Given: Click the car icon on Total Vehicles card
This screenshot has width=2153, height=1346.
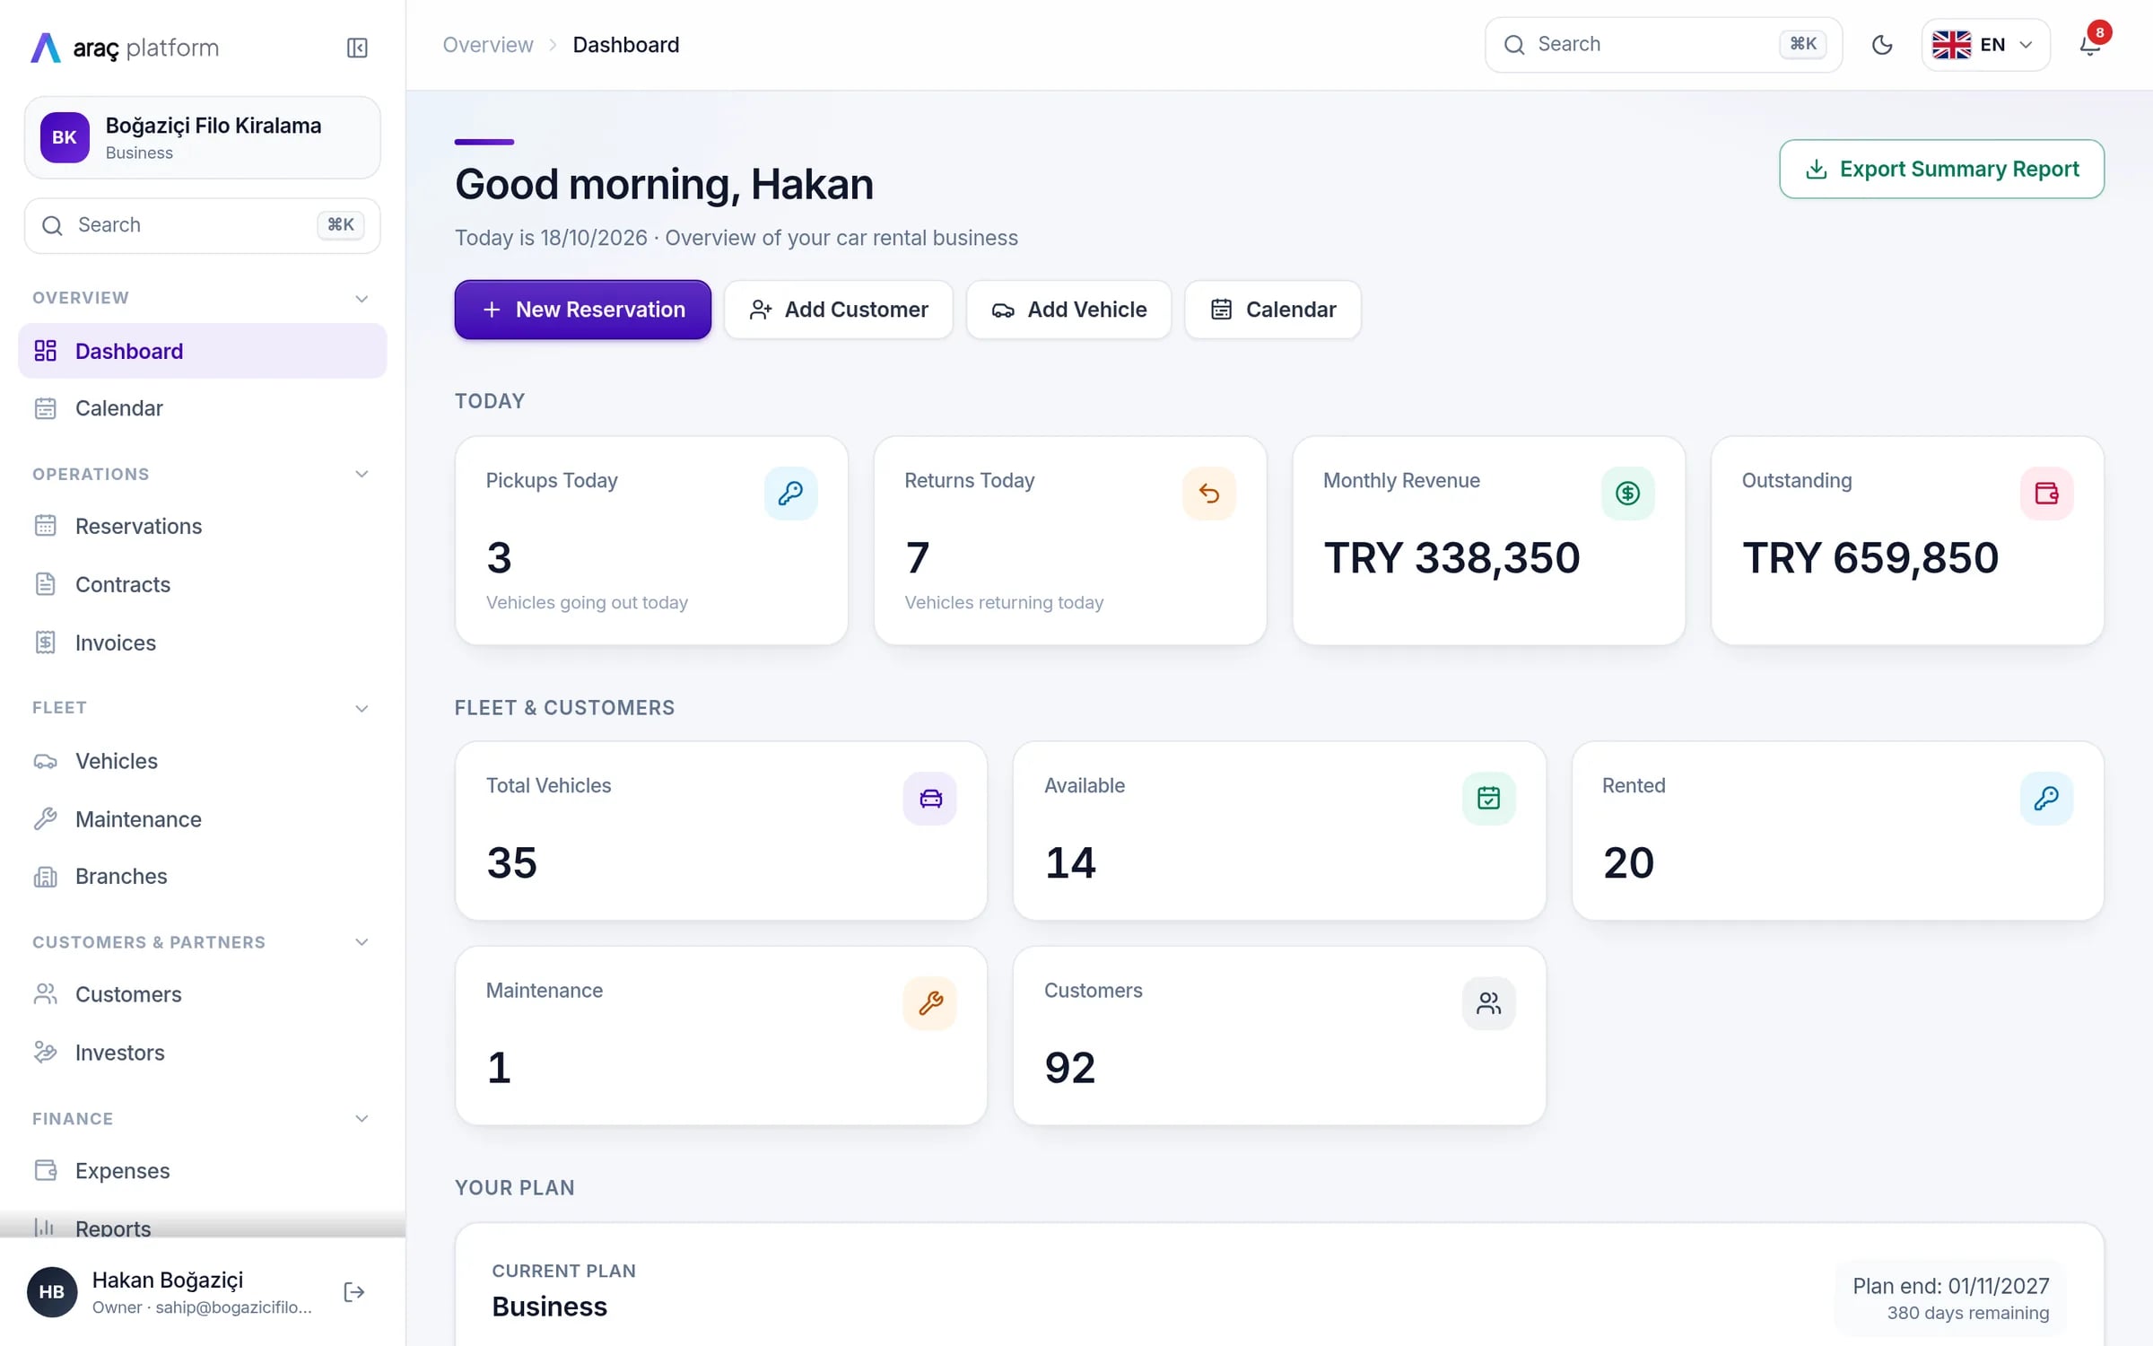Looking at the screenshot, I should point(930,799).
